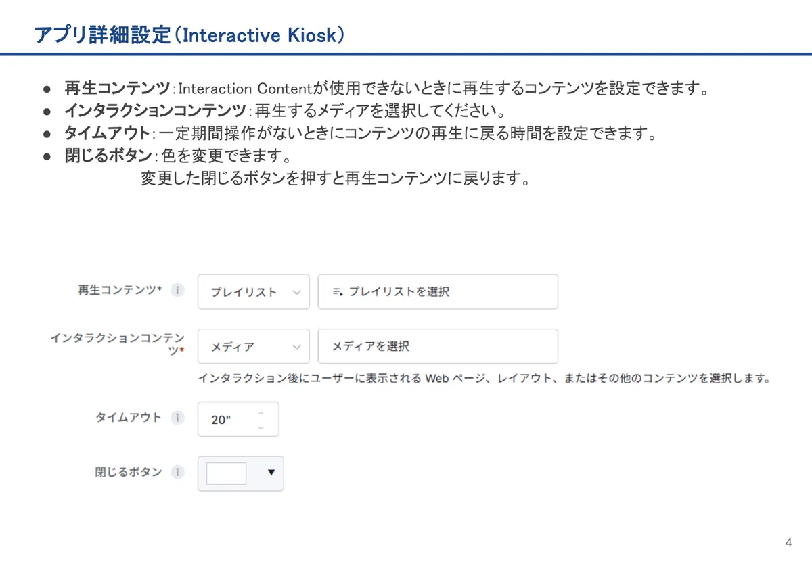Click the タイムアウト field label

129,418
